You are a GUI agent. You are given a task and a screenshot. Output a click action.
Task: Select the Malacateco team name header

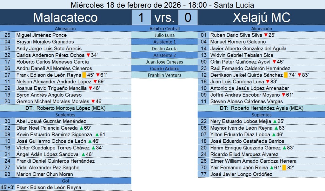tap(65, 17)
